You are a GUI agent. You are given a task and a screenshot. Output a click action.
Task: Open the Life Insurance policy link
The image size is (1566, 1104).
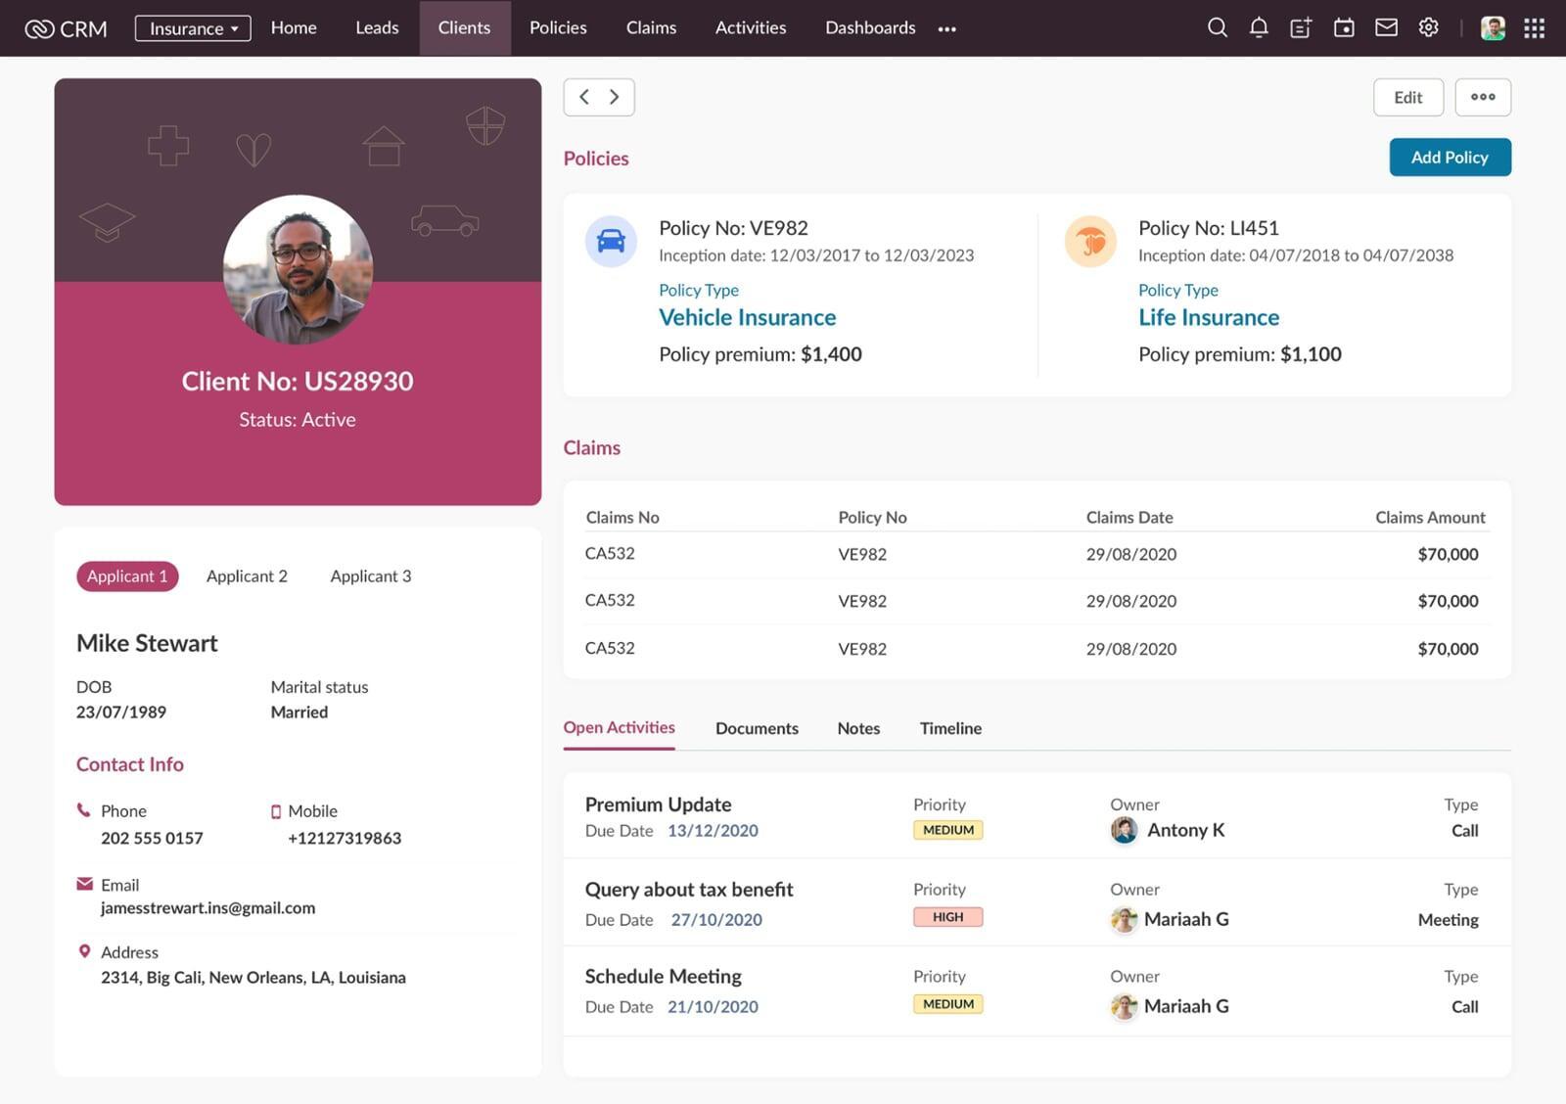pos(1209,317)
